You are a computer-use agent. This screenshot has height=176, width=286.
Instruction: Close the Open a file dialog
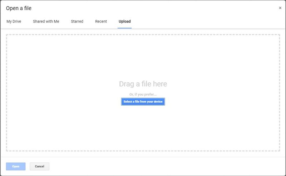(x=280, y=8)
